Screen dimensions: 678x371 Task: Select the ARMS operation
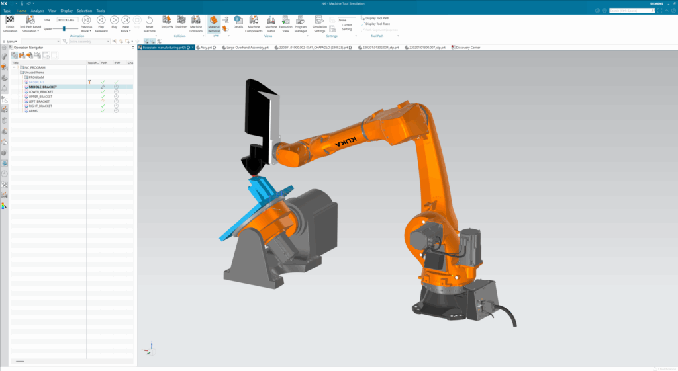click(33, 111)
